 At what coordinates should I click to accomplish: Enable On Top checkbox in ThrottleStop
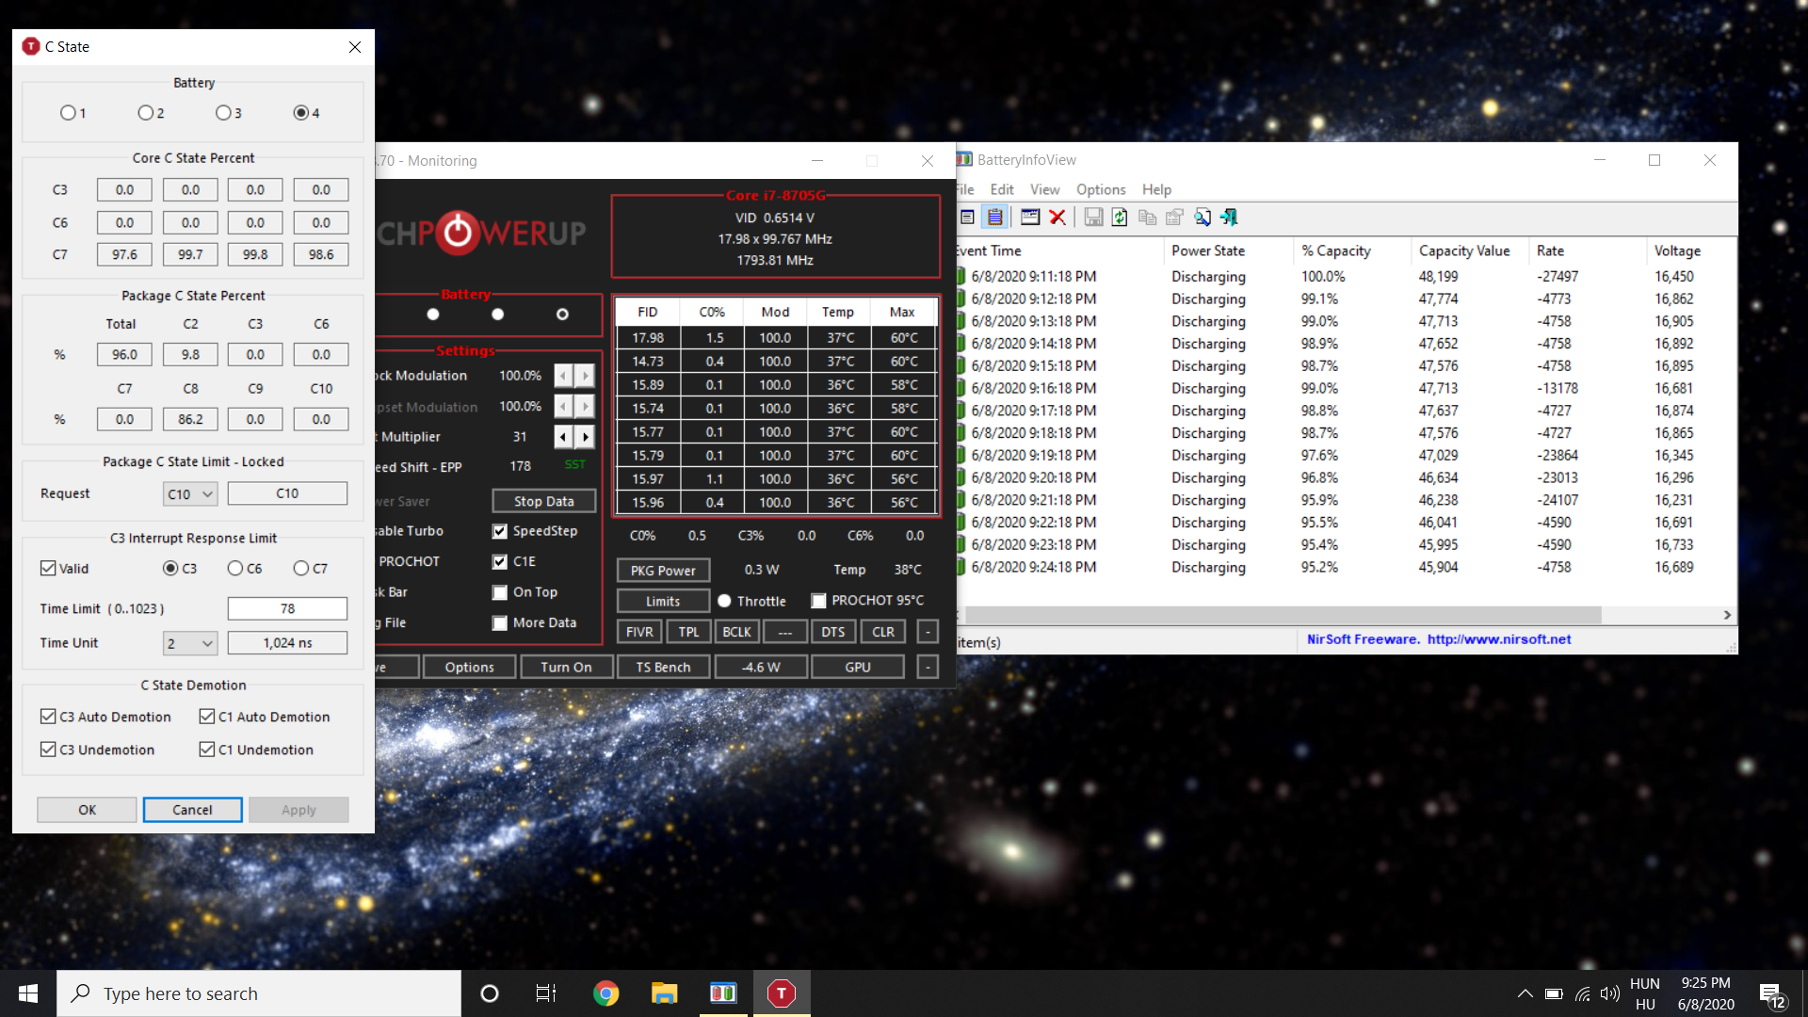coord(500,592)
